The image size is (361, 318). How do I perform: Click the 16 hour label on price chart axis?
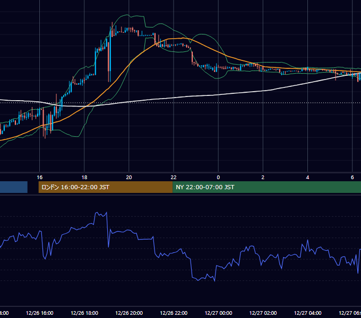40,178
